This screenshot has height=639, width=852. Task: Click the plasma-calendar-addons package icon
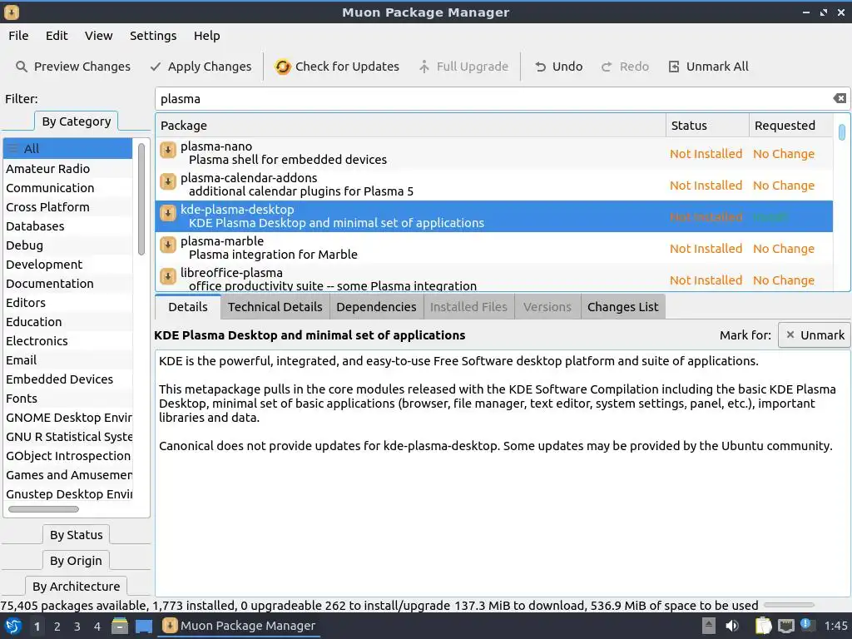click(168, 181)
